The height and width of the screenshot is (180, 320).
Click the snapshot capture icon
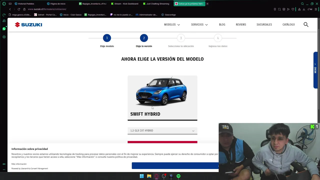pyautogui.click(x=279, y=9)
